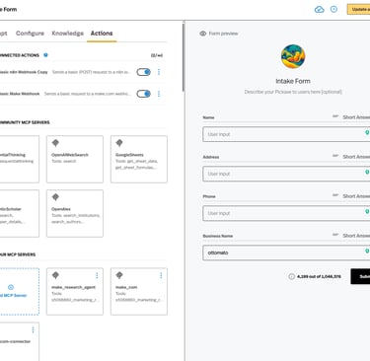Click the Connected Actions count indicator

157,55
